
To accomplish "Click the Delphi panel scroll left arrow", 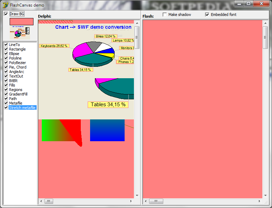I will 41,201.
